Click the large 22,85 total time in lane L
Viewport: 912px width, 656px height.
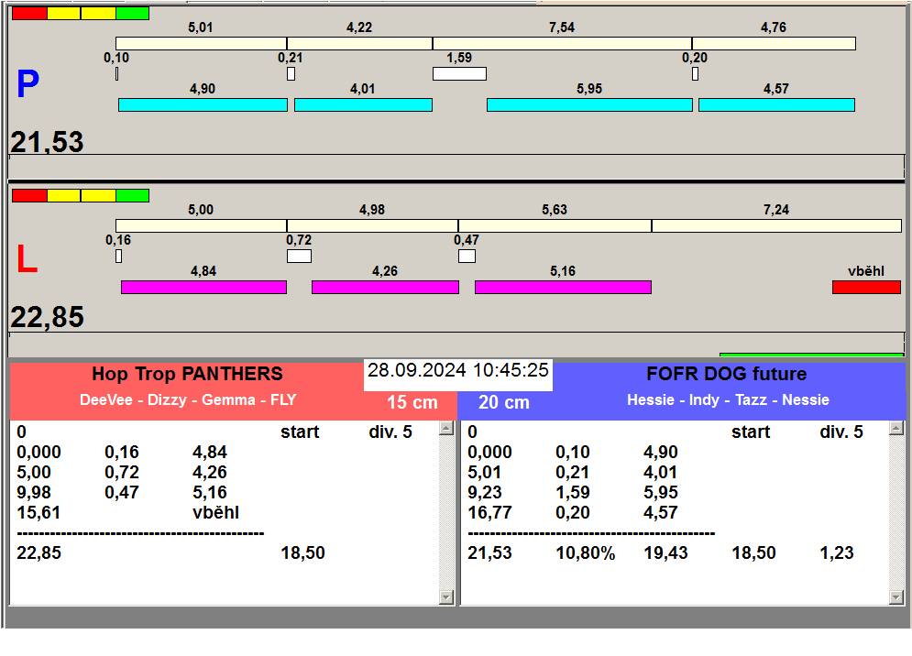47,318
